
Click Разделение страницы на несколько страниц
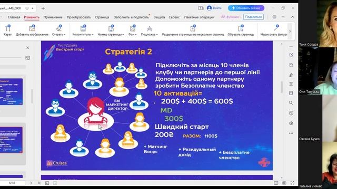193,30
